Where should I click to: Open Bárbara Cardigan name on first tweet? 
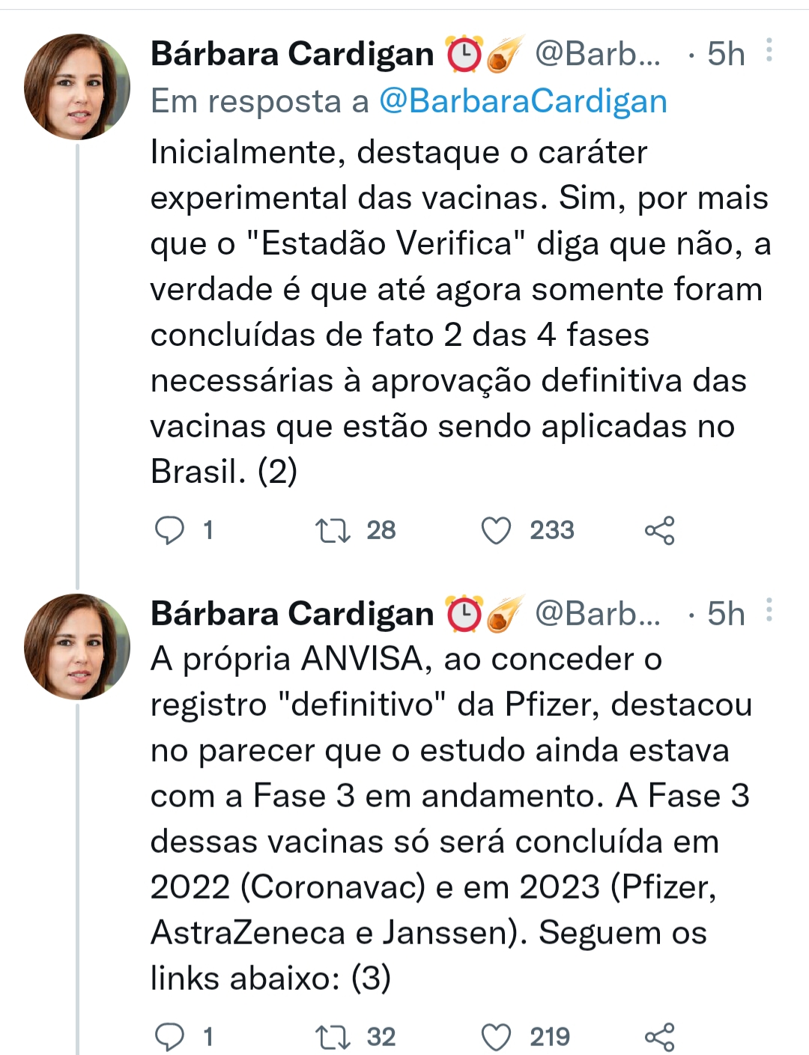pyautogui.click(x=292, y=54)
